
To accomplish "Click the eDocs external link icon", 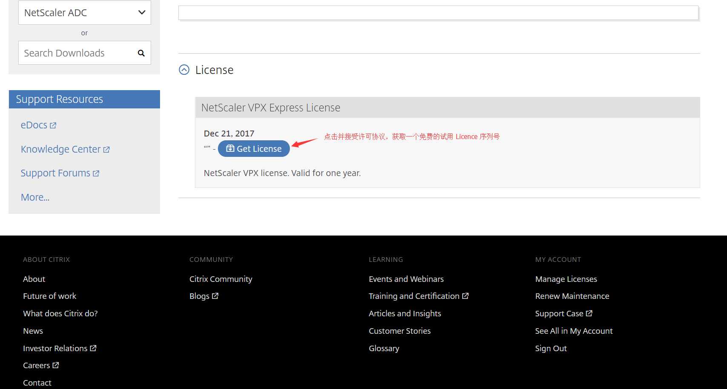I will (x=53, y=125).
